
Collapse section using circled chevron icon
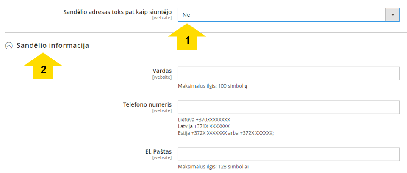coord(9,46)
